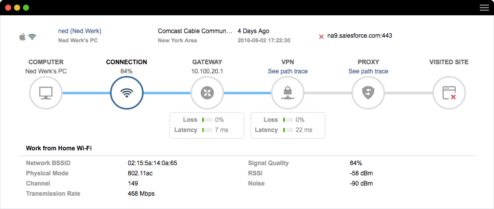The height and width of the screenshot is (209, 494).
Task: Click the Proxy shield node icon
Action: click(x=368, y=93)
